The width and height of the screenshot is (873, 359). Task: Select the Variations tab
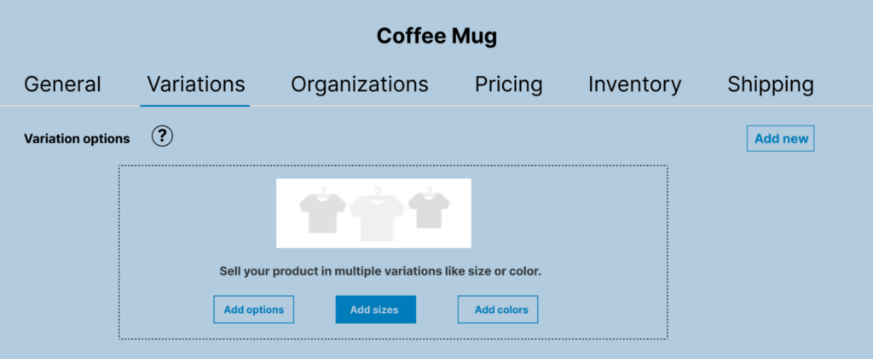195,84
